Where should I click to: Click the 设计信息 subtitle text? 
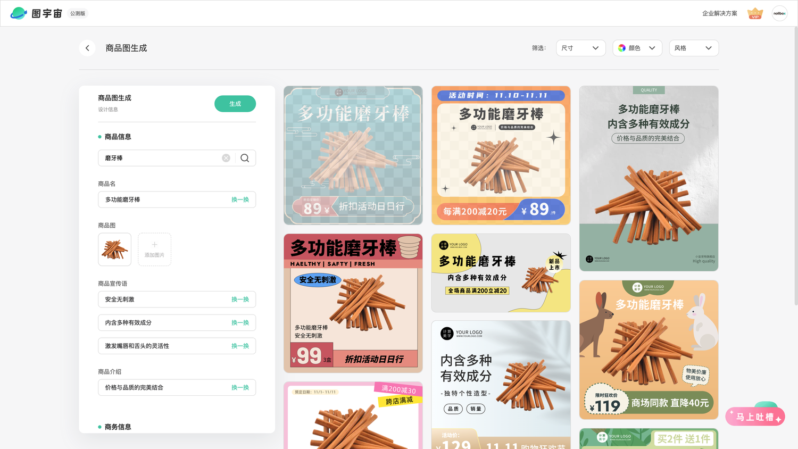tap(108, 110)
